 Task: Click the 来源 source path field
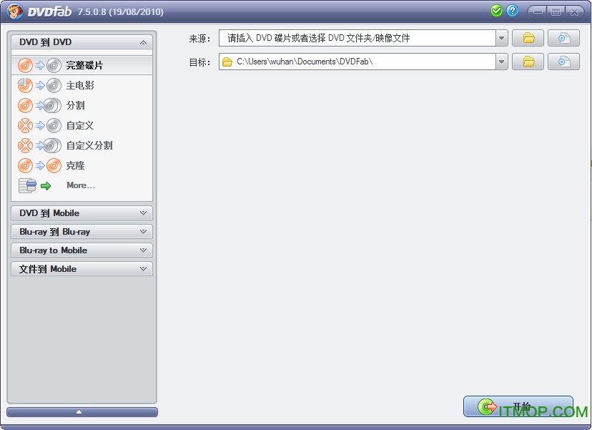[357, 38]
